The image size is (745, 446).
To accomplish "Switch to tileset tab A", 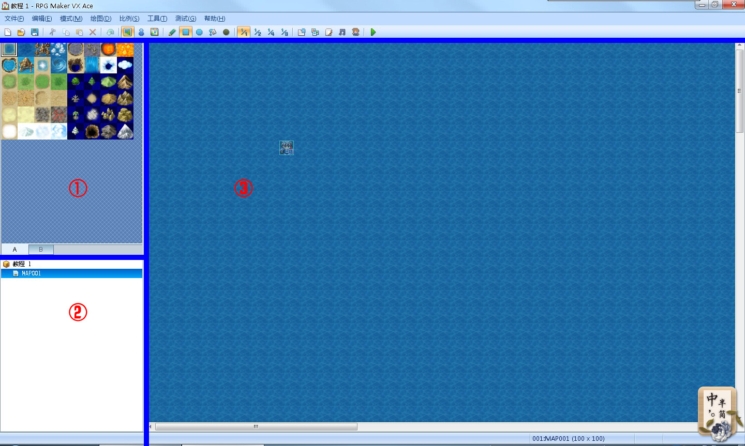I will [14, 250].
